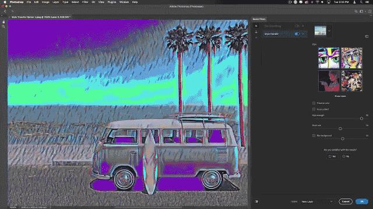Open the Plugins menu
The height and width of the screenshot is (209, 373).
[x=111, y=2]
